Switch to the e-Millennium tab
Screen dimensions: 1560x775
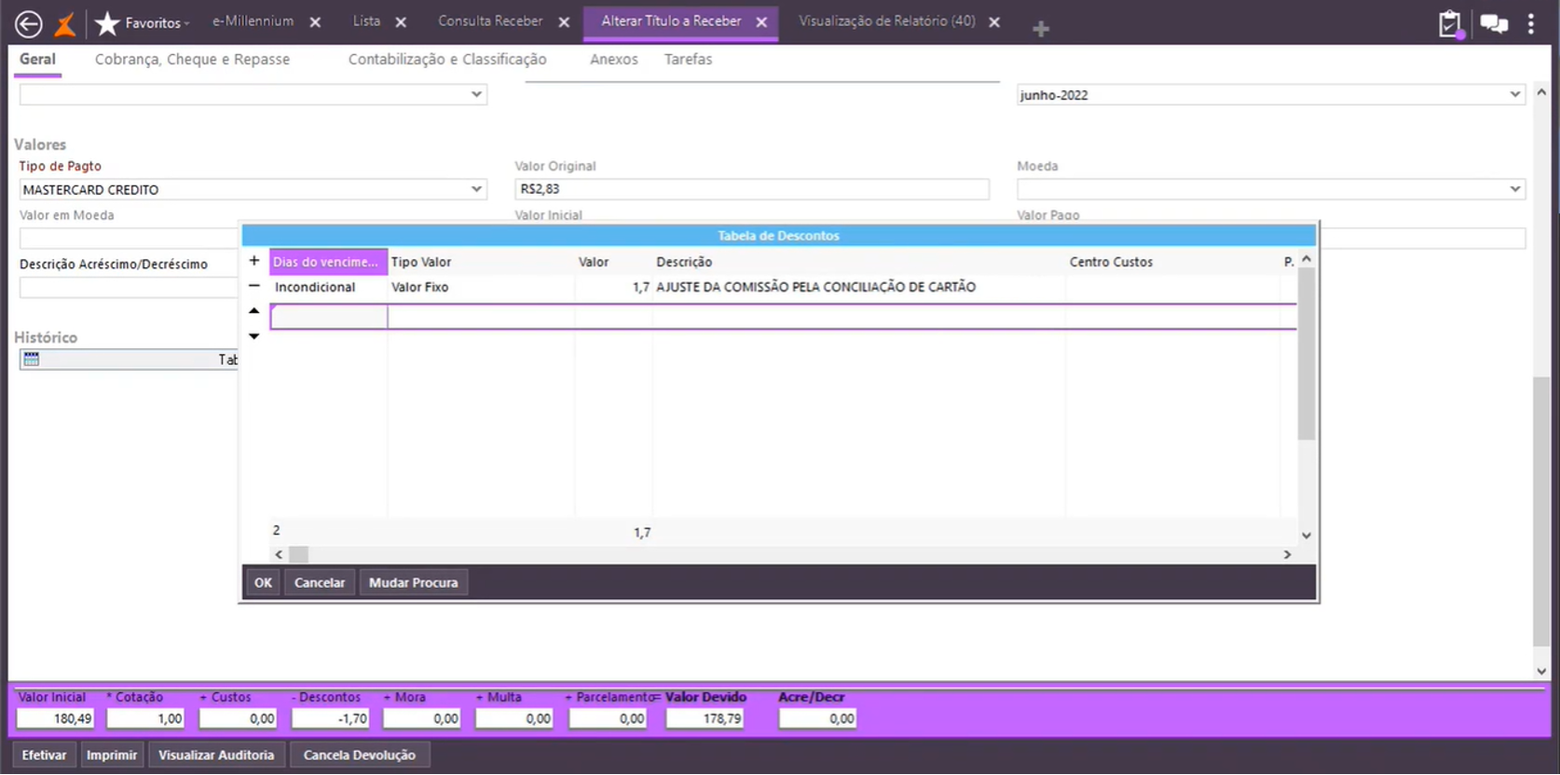pyautogui.click(x=253, y=21)
